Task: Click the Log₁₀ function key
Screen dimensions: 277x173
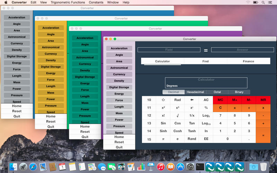Action: click(x=206, y=123)
